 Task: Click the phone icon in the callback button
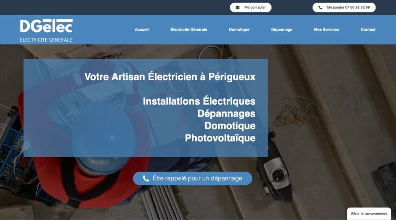click(146, 179)
